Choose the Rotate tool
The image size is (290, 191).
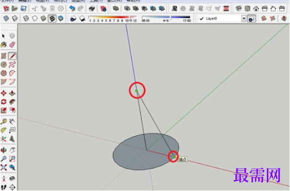[4, 102]
